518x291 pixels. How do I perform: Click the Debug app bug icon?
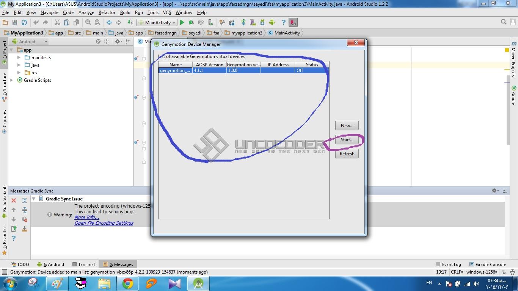[x=192, y=22]
